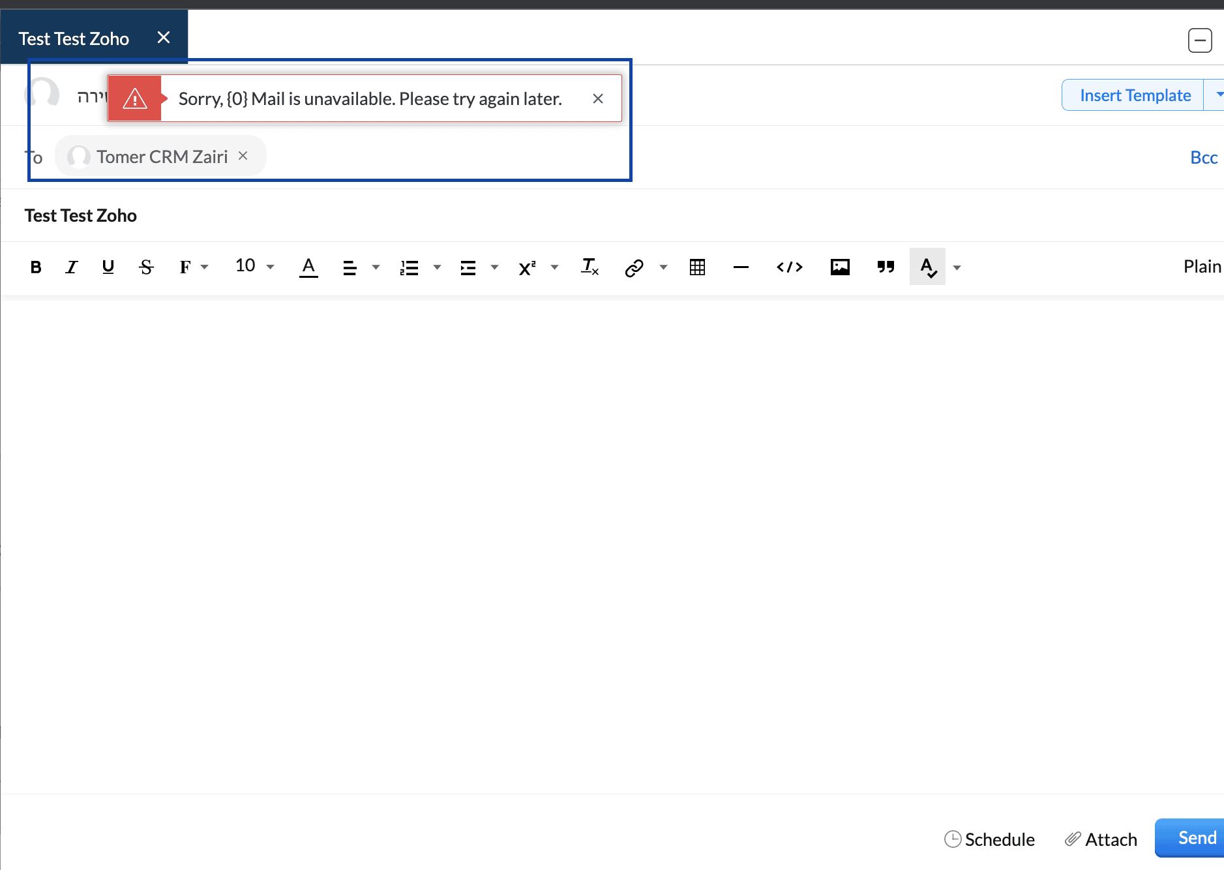This screenshot has height=870, width=1224.
Task: Add a Bcc recipient
Action: pyautogui.click(x=1204, y=158)
